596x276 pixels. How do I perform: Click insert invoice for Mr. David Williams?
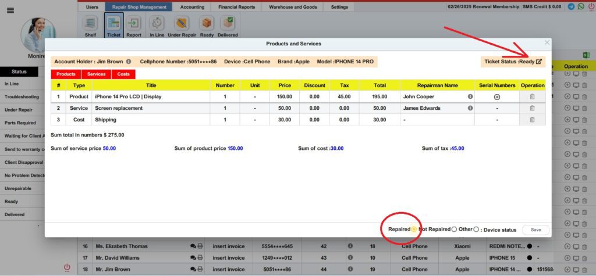tap(228, 258)
